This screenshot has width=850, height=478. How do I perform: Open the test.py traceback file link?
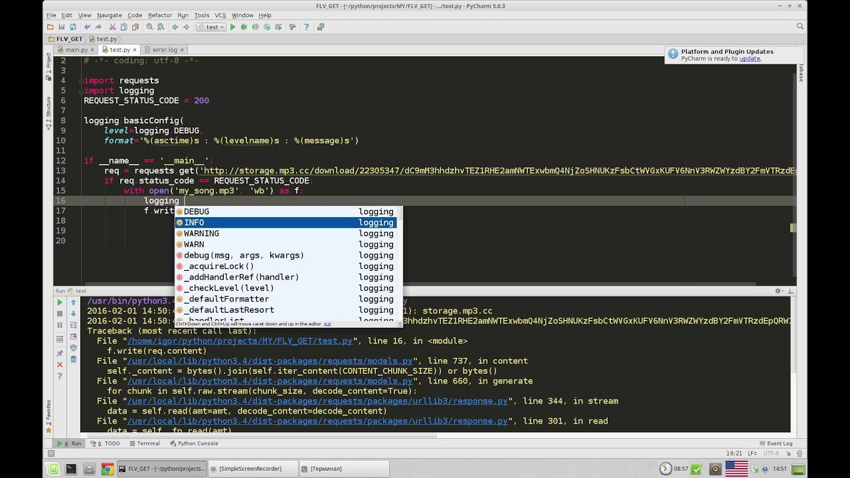240,341
